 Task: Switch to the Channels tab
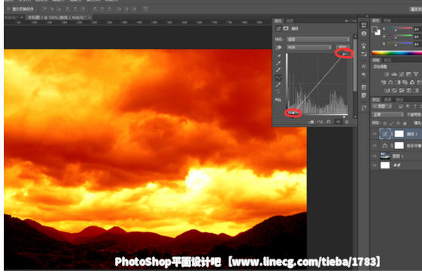pyautogui.click(x=387, y=99)
